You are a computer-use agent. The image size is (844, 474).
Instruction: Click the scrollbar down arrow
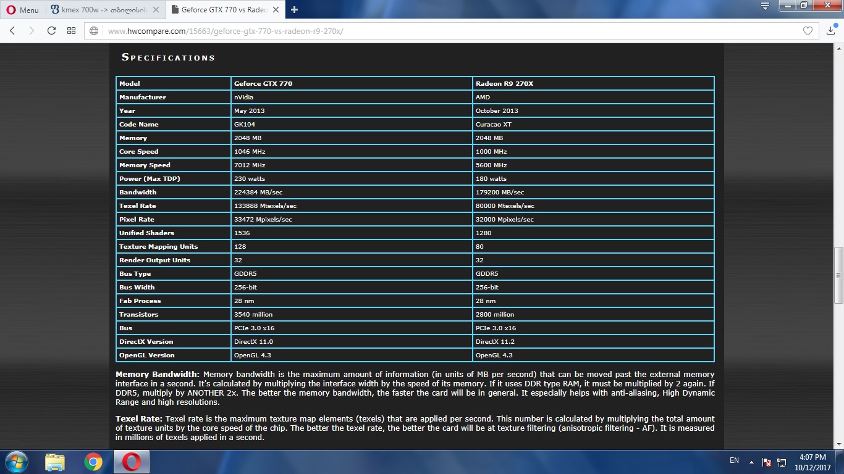click(839, 444)
